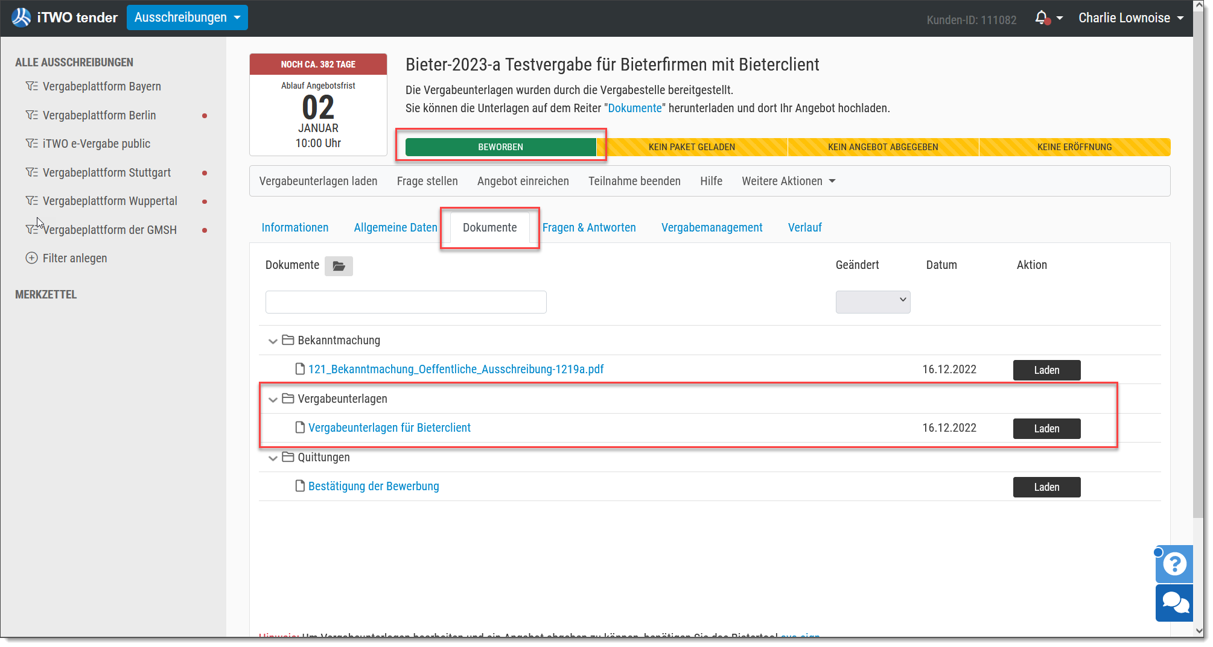The width and height of the screenshot is (1213, 647).
Task: Click Laden for the Bekanntmachung PDF
Action: pyautogui.click(x=1046, y=370)
